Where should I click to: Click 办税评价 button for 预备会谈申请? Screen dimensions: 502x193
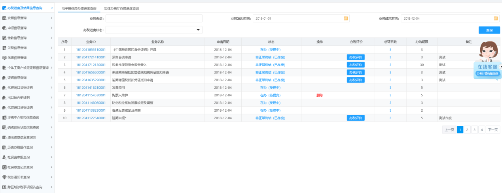[356, 57]
